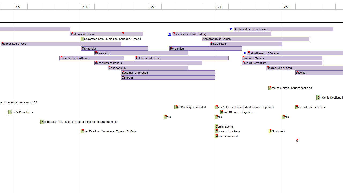Click the yellow π (2 places) marker
This screenshot has width=343, height=193.
coord(270,131)
